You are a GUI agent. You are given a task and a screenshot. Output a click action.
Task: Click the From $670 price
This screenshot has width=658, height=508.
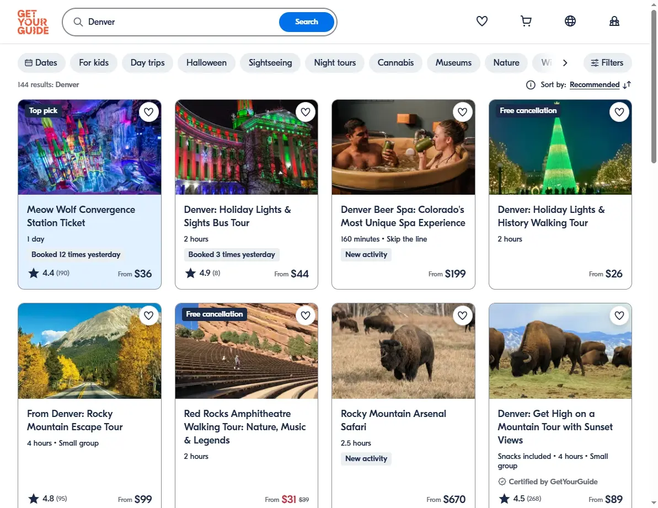(x=446, y=499)
